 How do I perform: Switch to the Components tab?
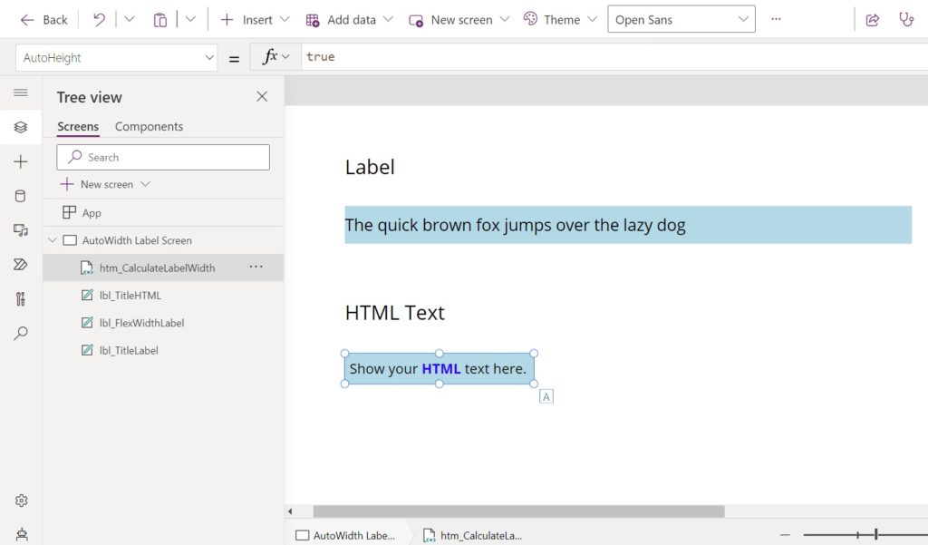pos(149,126)
